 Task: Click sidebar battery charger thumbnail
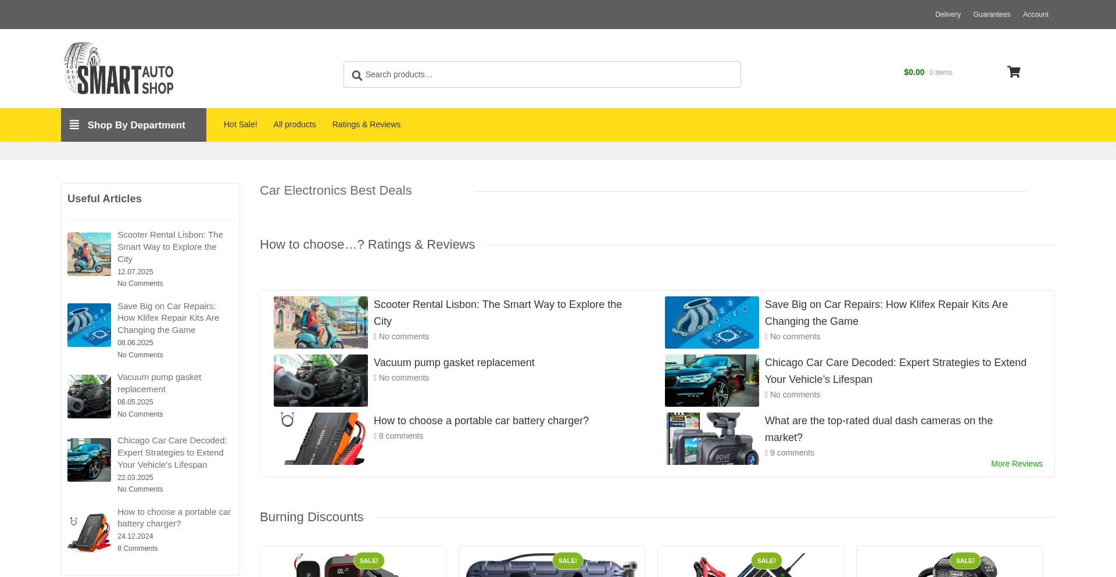pos(89,531)
